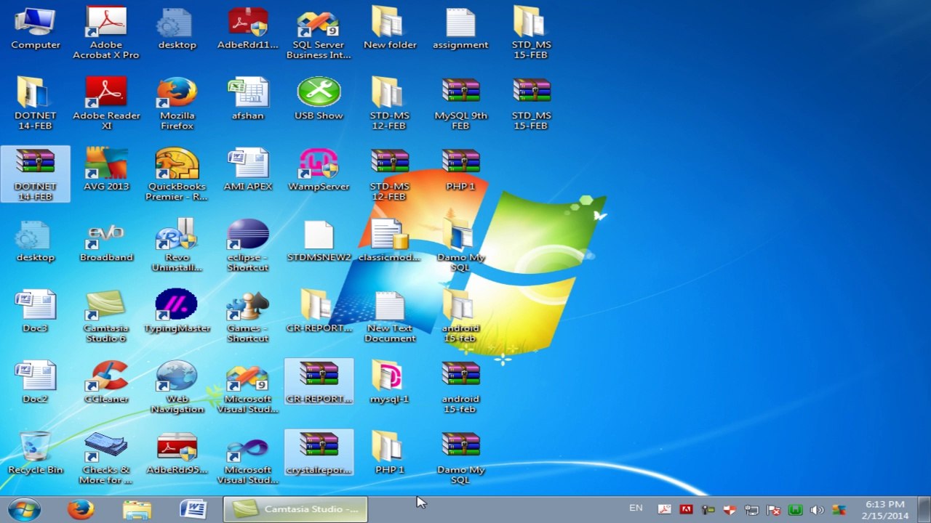
Task: Launch Adobe Reader XI shortcut
Action: click(106, 104)
